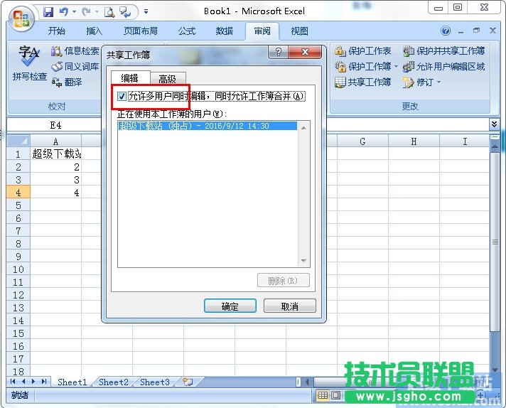Open 拼写检查 spelling check tool
Viewport: 506px width, 408px height.
[x=29, y=63]
